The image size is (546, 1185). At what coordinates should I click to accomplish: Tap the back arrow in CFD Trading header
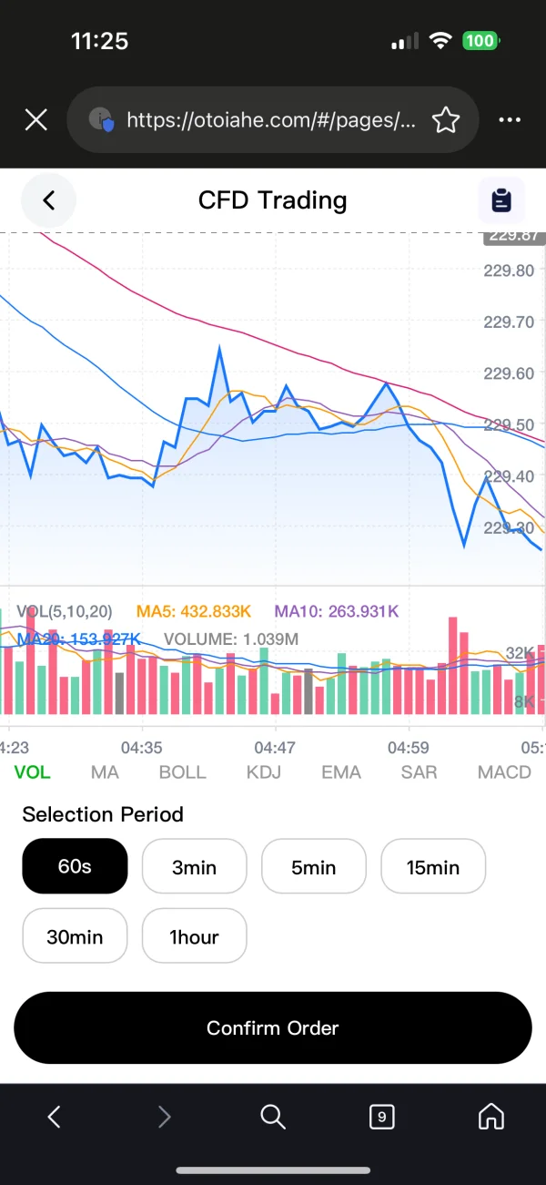[x=49, y=200]
